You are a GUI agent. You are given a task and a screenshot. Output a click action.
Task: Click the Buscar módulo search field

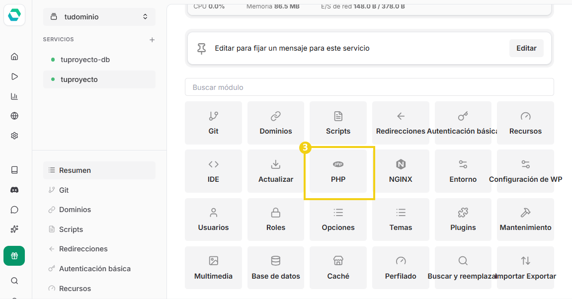(x=369, y=86)
